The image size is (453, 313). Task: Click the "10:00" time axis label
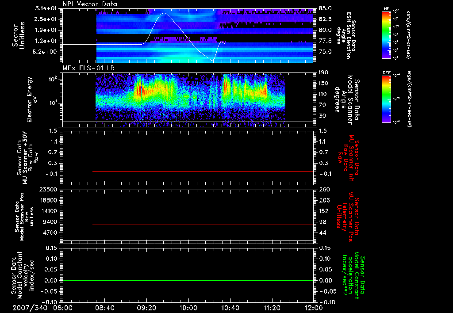(188, 308)
